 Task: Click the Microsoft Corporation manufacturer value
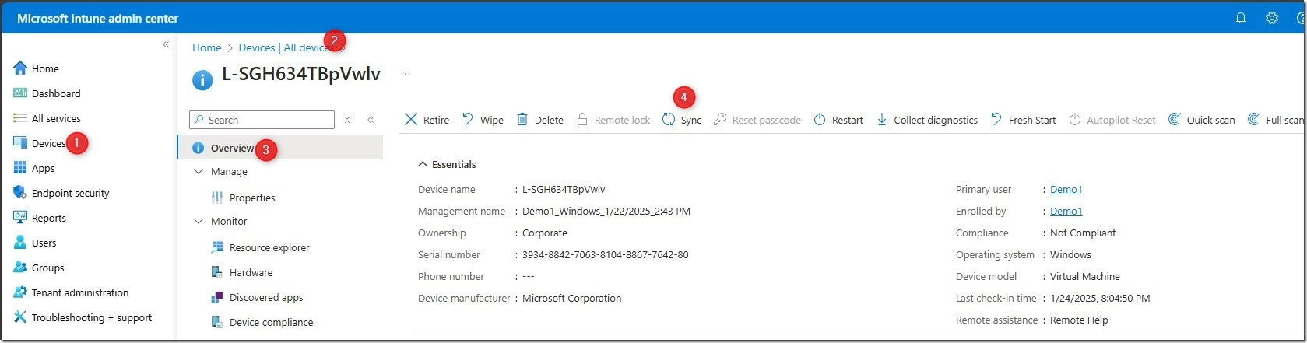tap(572, 298)
